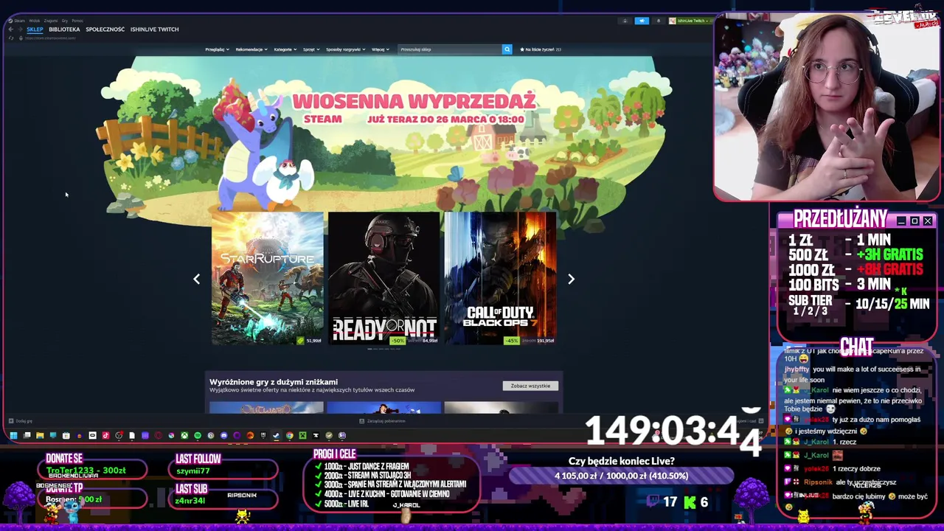Open the Windows Start button
The width and height of the screenshot is (944, 531).
[x=13, y=435]
